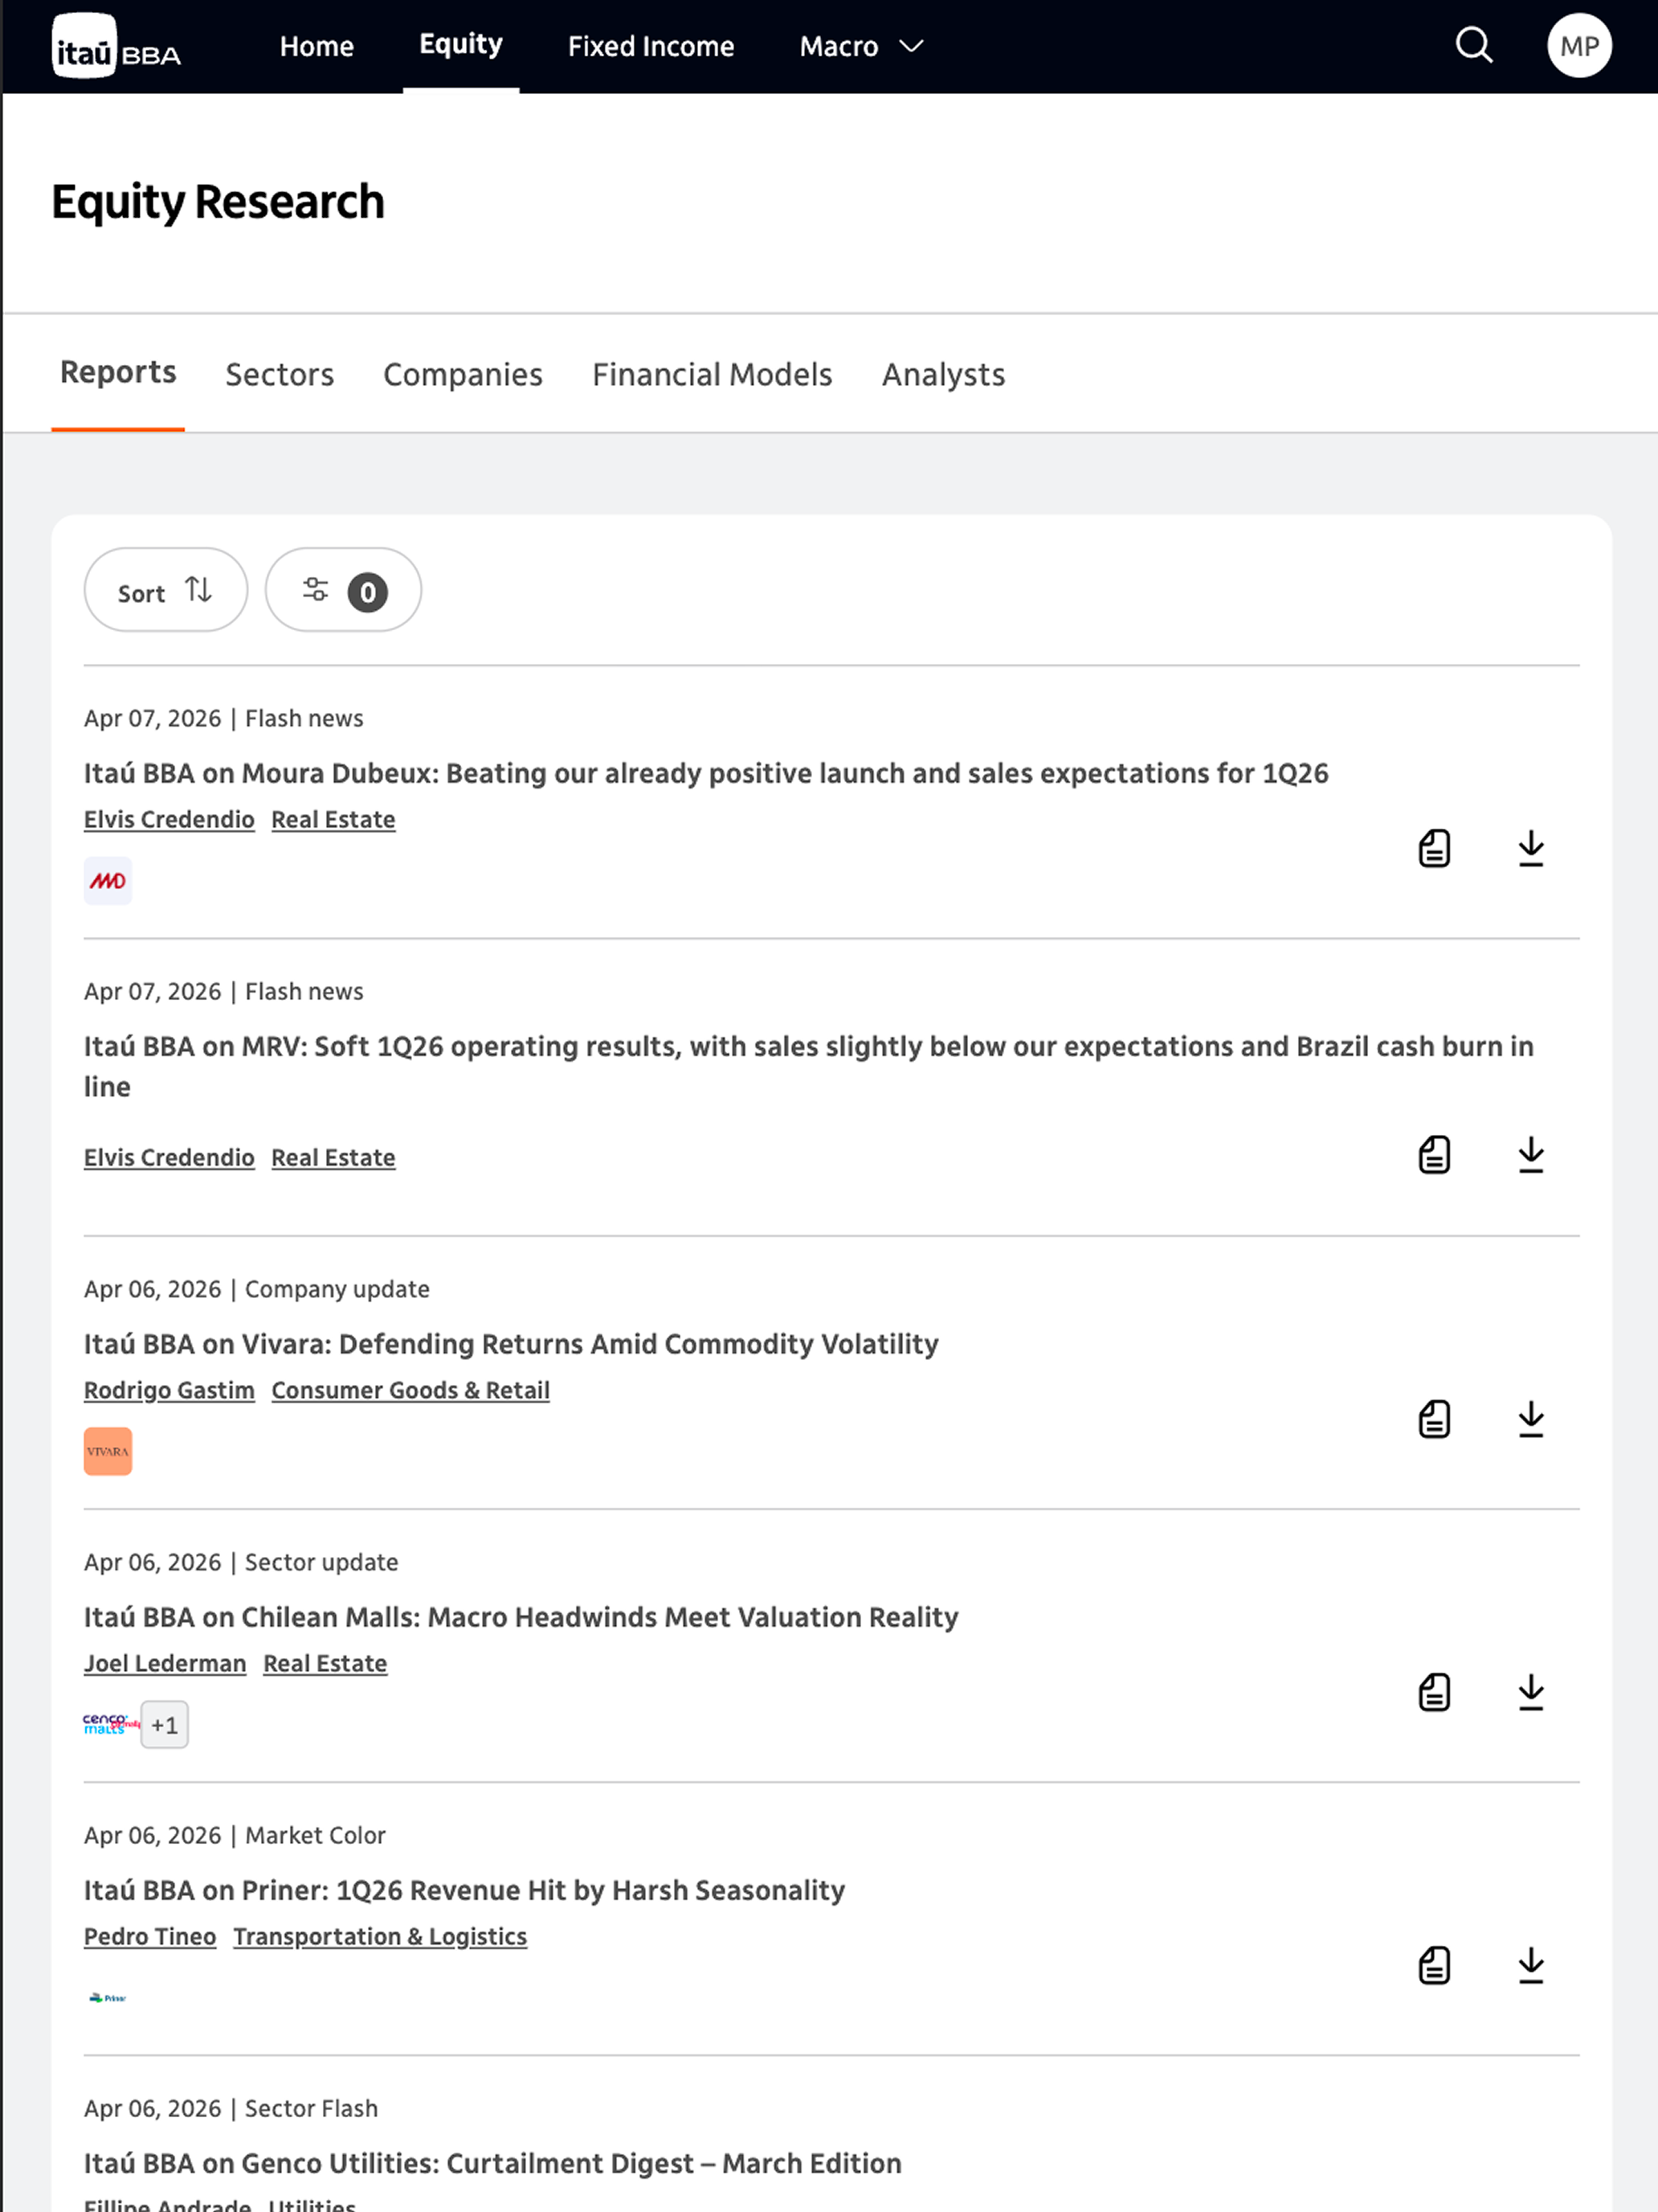View the Vivara report document icon

pyautogui.click(x=1434, y=1419)
